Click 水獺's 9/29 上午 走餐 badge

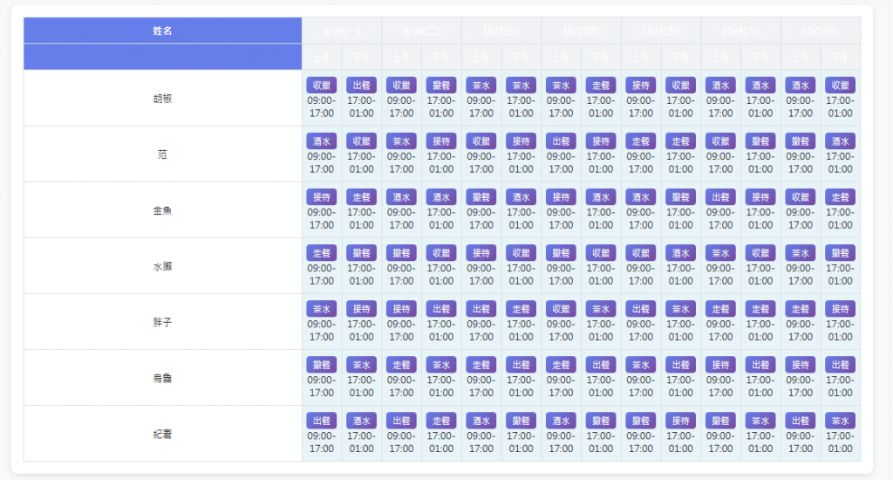(x=322, y=252)
